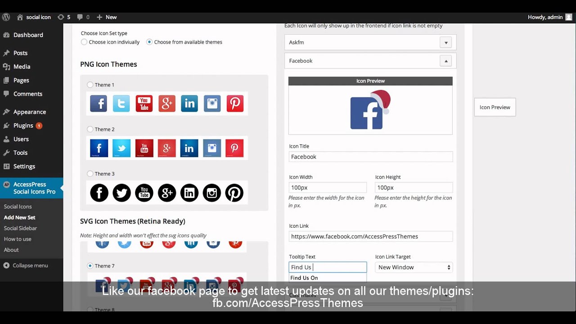Screen dimensions: 576x324
Task: Click Theme 2 Facebook tile icon
Action: 99,148
